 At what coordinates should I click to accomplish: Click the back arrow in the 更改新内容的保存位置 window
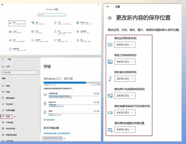pos(108,7)
